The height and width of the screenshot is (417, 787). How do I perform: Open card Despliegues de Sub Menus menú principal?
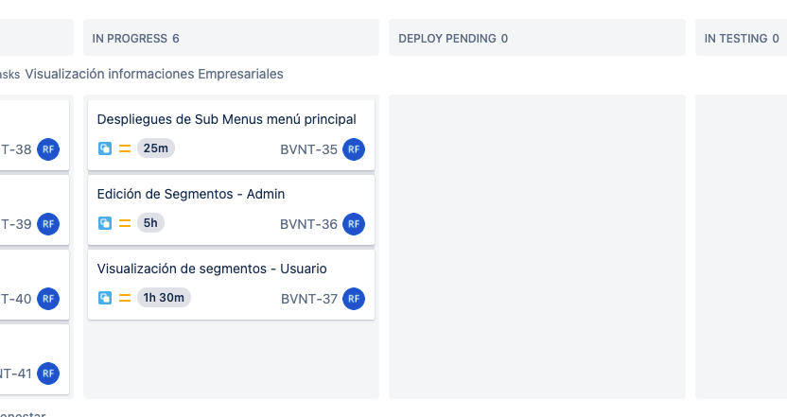click(232, 135)
